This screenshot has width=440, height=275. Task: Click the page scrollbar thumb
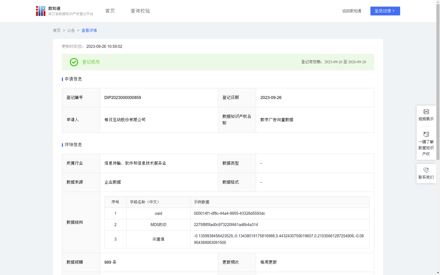pyautogui.click(x=438, y=82)
